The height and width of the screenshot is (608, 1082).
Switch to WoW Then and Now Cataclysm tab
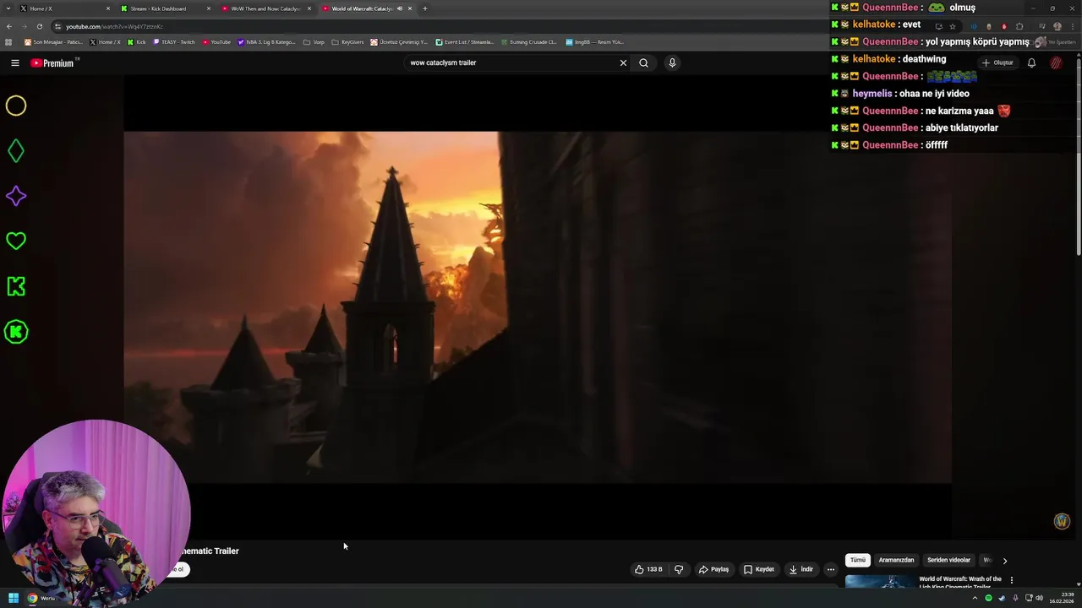click(x=265, y=8)
